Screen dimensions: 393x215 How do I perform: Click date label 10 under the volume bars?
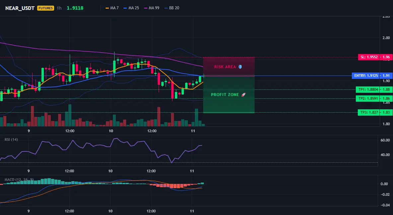(x=111, y=131)
